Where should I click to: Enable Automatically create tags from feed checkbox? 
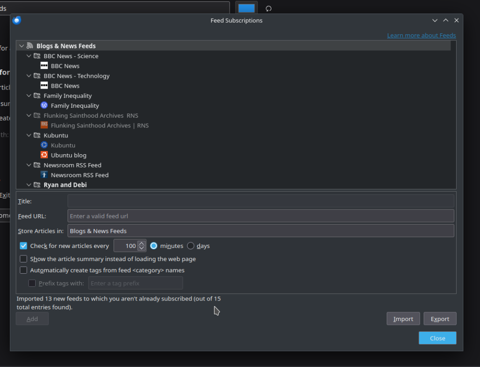click(x=23, y=270)
